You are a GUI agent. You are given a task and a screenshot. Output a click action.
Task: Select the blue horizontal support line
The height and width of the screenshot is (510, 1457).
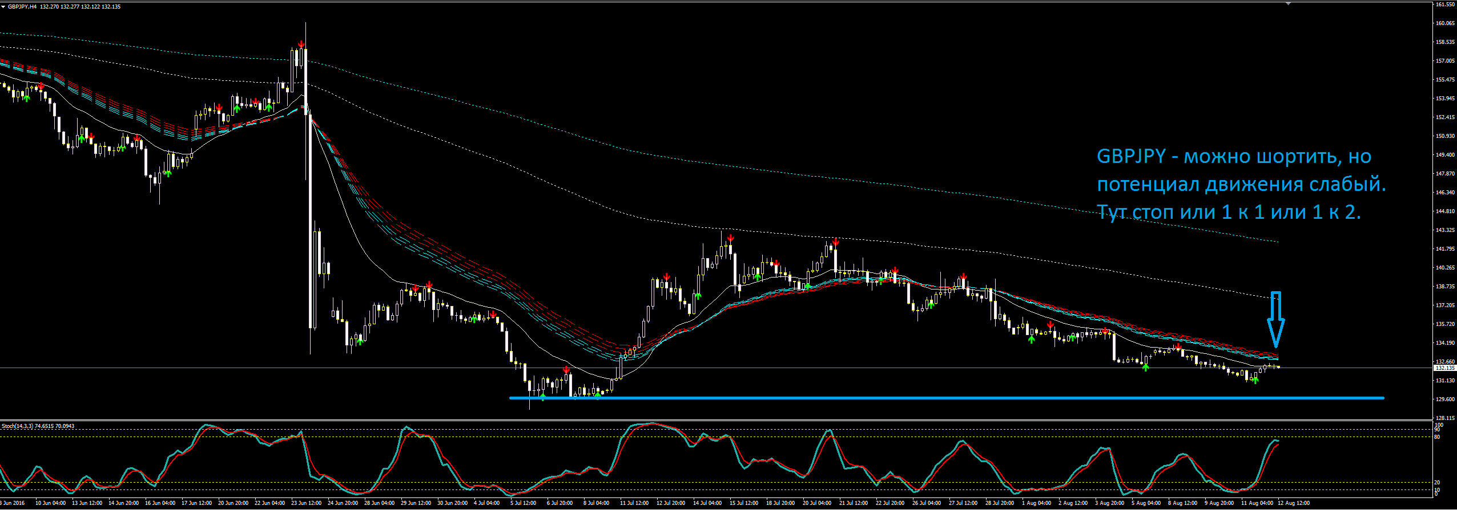click(x=947, y=398)
